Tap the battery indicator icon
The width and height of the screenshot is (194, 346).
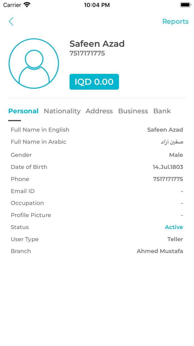tap(185, 4)
